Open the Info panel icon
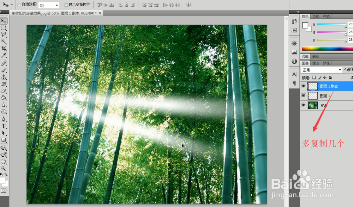 [x=294, y=61]
